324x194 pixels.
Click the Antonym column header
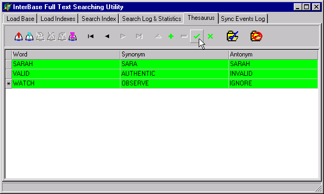273,54
